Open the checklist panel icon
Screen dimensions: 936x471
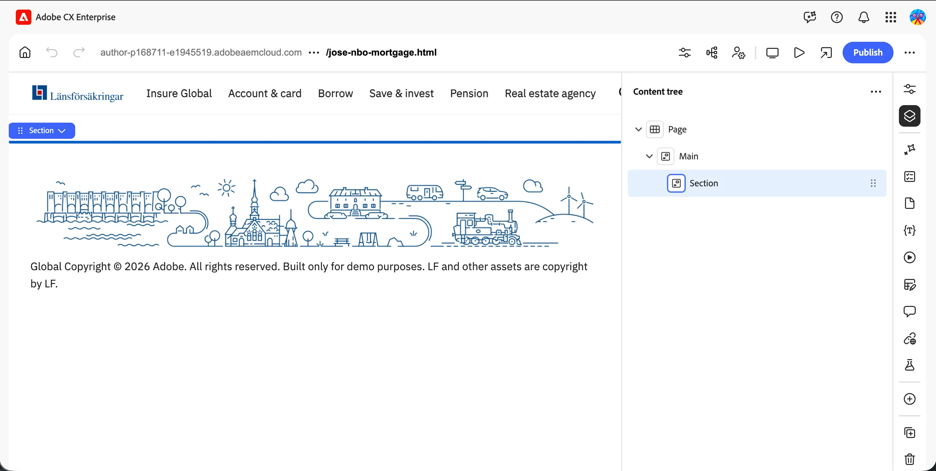tap(909, 177)
